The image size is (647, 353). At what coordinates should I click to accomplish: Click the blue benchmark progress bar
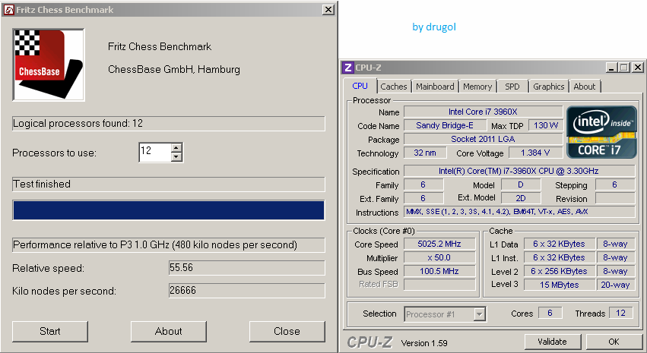[x=168, y=210]
